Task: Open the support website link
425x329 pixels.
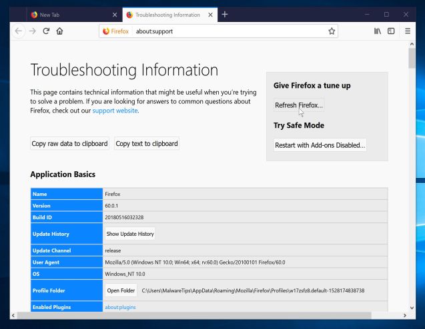Action: click(x=115, y=111)
